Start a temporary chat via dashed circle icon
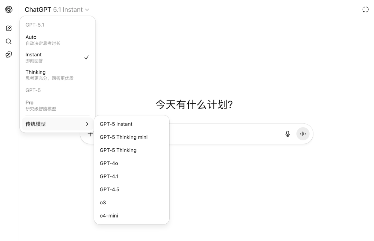 pyautogui.click(x=365, y=10)
